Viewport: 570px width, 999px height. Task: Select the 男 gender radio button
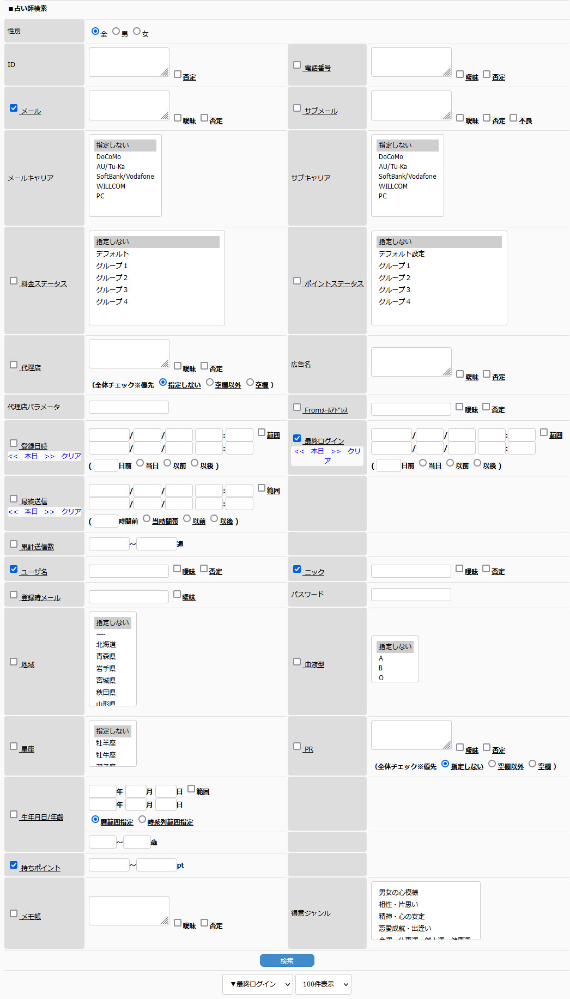116,32
